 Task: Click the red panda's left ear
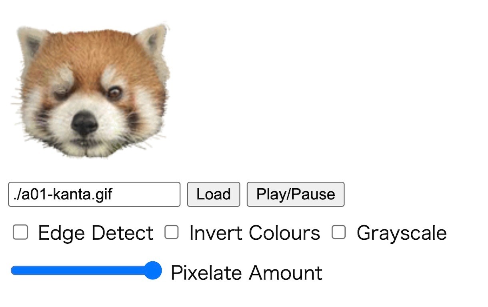[30, 43]
